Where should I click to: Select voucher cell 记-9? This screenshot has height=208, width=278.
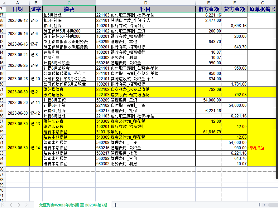36,66
